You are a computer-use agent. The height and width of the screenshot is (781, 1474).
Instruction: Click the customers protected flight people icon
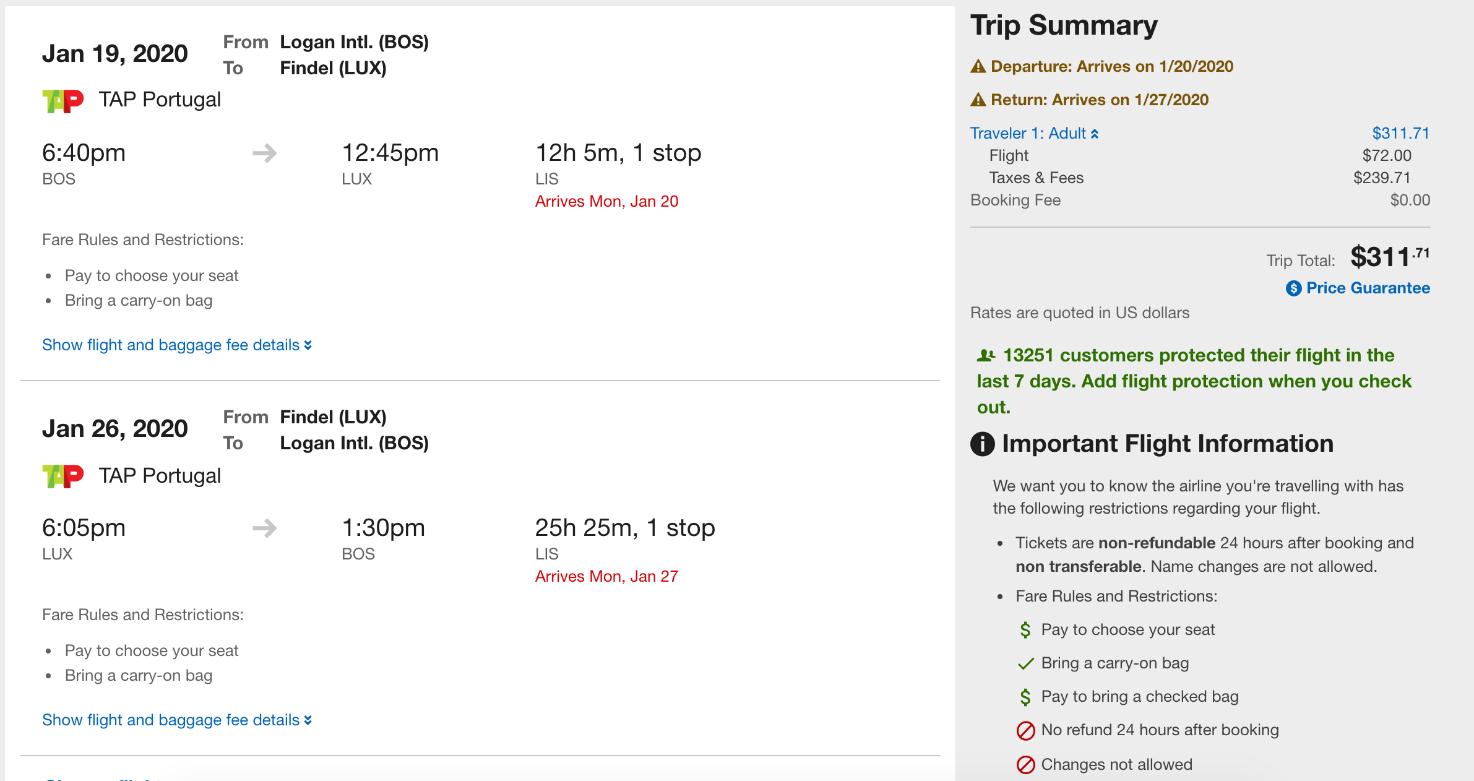click(x=986, y=355)
